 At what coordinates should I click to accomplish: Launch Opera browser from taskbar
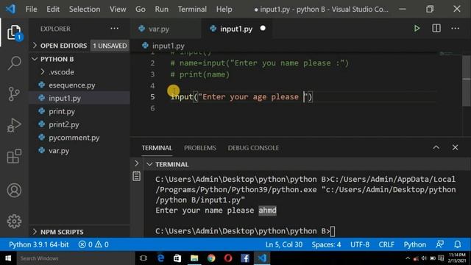point(228,258)
